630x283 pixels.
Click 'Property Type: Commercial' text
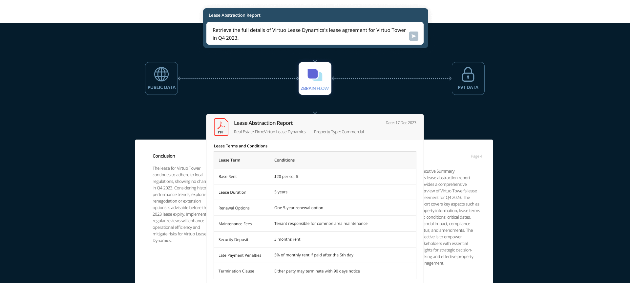coord(339,132)
